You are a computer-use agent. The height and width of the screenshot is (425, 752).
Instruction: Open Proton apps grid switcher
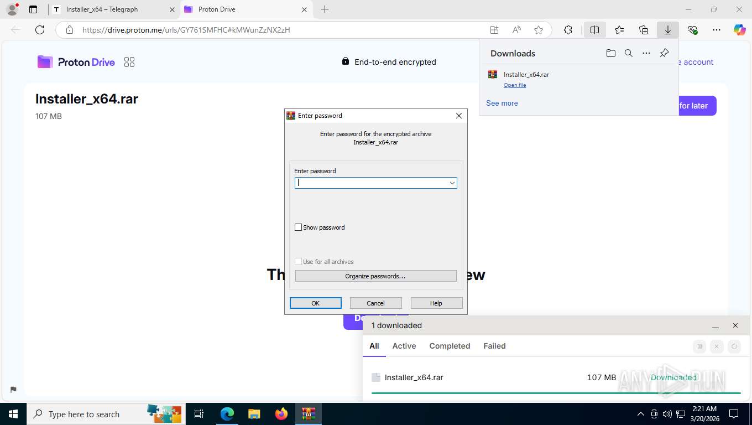(129, 62)
